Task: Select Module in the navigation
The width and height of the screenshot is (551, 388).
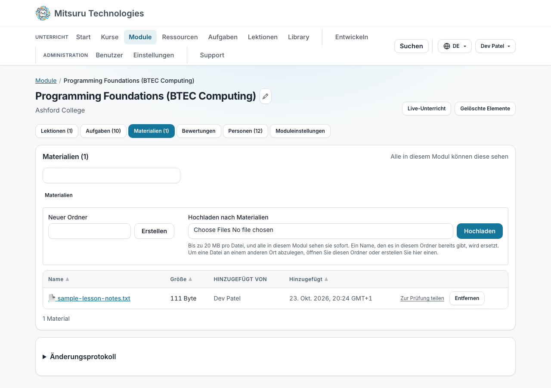Action: point(140,37)
